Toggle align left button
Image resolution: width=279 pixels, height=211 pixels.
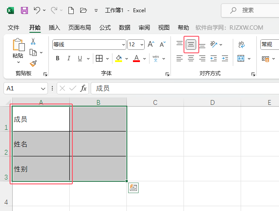pos(180,59)
